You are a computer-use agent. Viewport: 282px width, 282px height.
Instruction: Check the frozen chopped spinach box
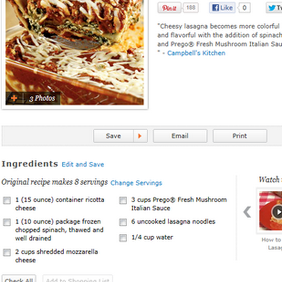(7, 222)
